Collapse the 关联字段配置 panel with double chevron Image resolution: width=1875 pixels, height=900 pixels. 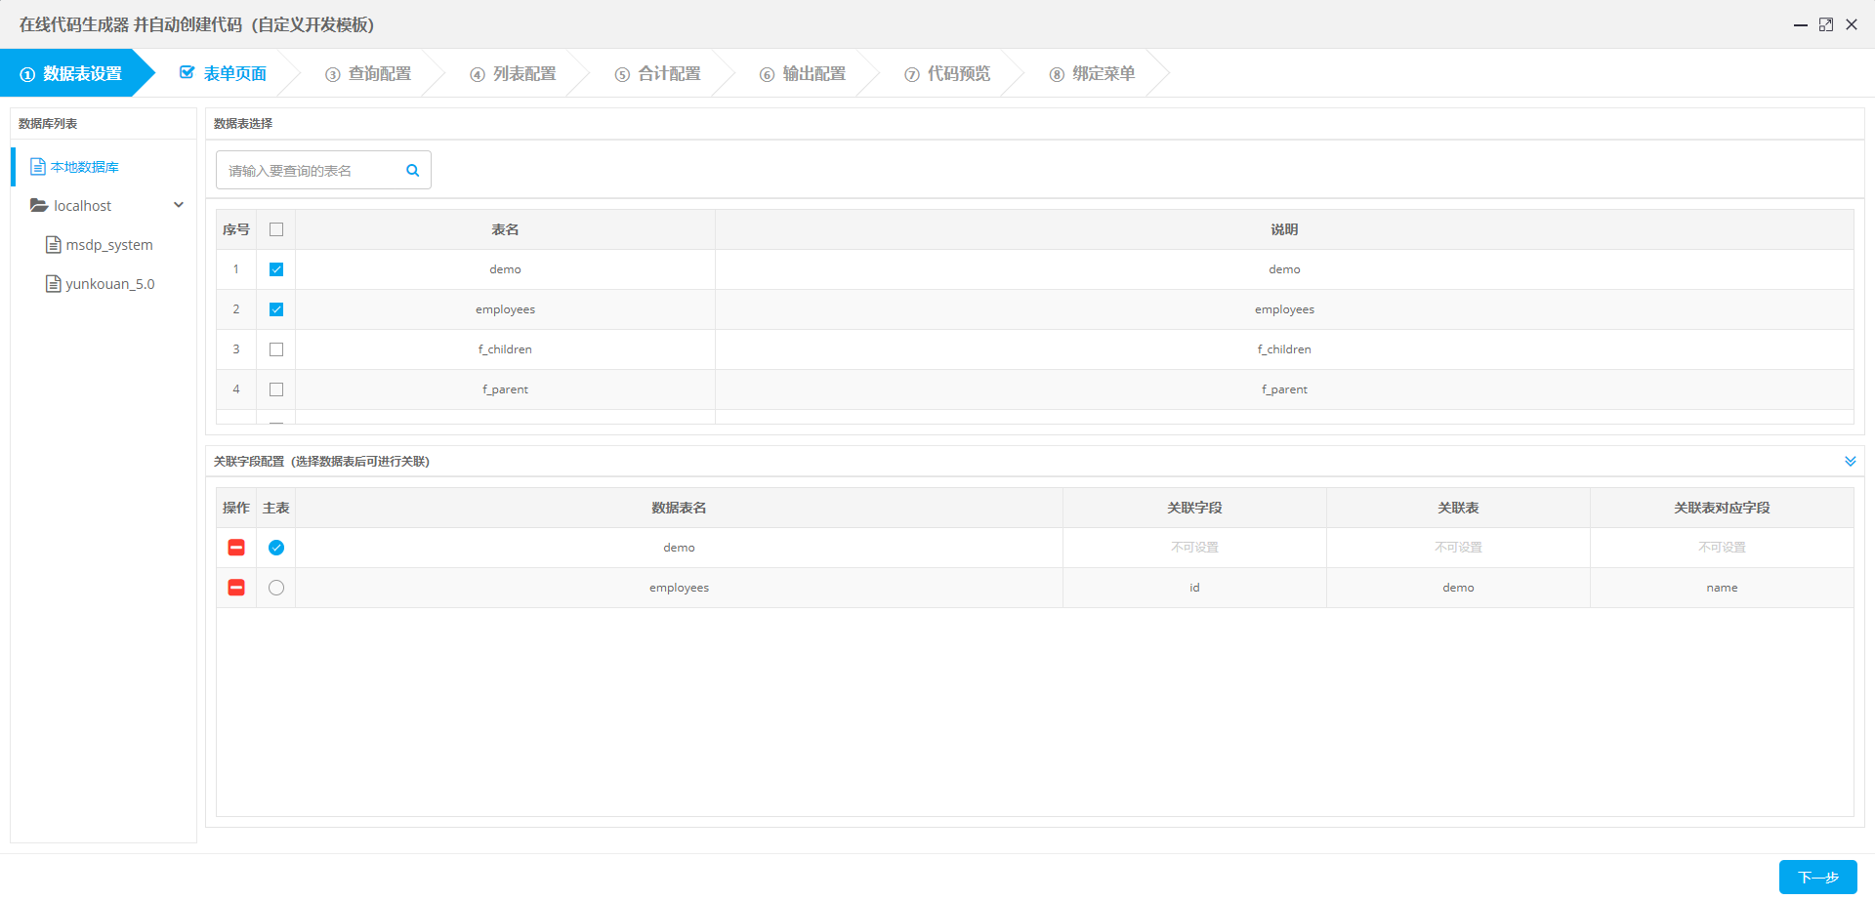coord(1850,461)
